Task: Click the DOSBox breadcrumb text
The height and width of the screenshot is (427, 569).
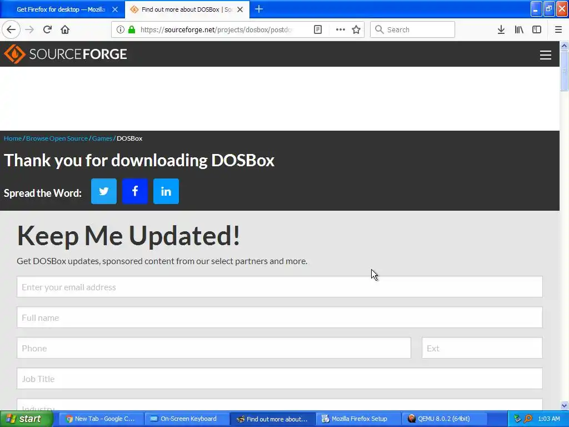Action: (129, 138)
